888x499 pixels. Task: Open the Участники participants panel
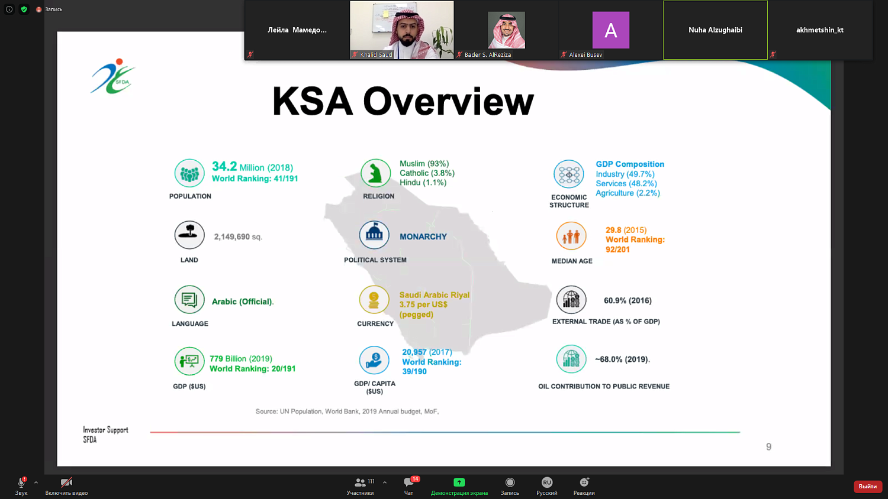361,486
